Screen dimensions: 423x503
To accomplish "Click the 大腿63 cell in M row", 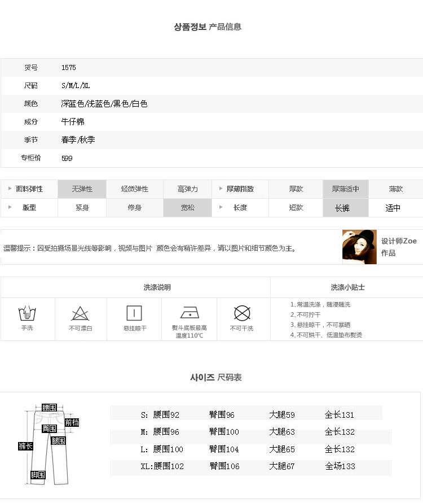I will point(282,432).
